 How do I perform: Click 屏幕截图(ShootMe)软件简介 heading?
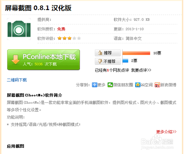[x=34, y=95]
